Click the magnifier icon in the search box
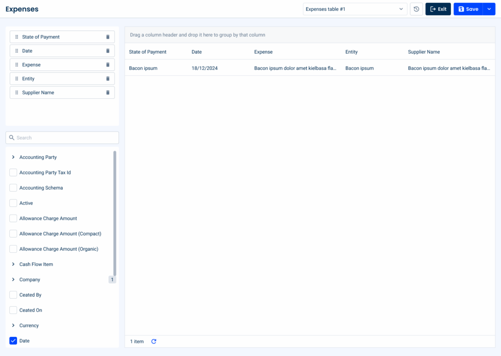The width and height of the screenshot is (501, 356). (12, 137)
